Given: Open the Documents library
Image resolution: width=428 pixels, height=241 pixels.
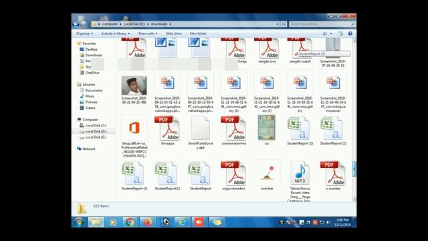Looking at the screenshot, I should tap(94, 90).
